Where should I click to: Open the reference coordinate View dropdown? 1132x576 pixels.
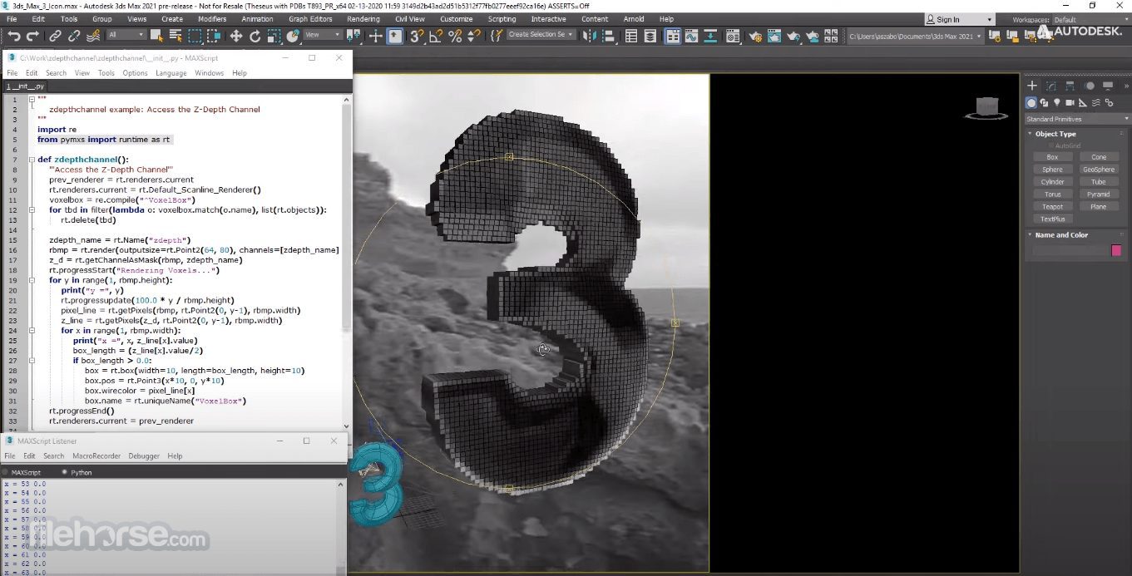(x=323, y=35)
